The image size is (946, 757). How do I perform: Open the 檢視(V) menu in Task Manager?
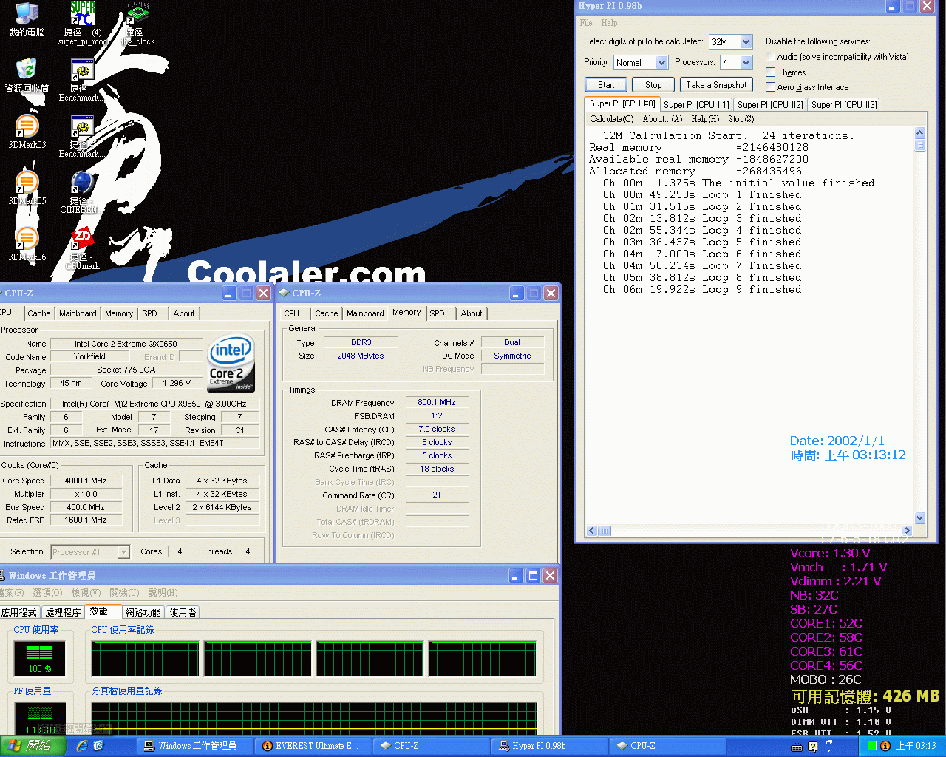click(86, 593)
